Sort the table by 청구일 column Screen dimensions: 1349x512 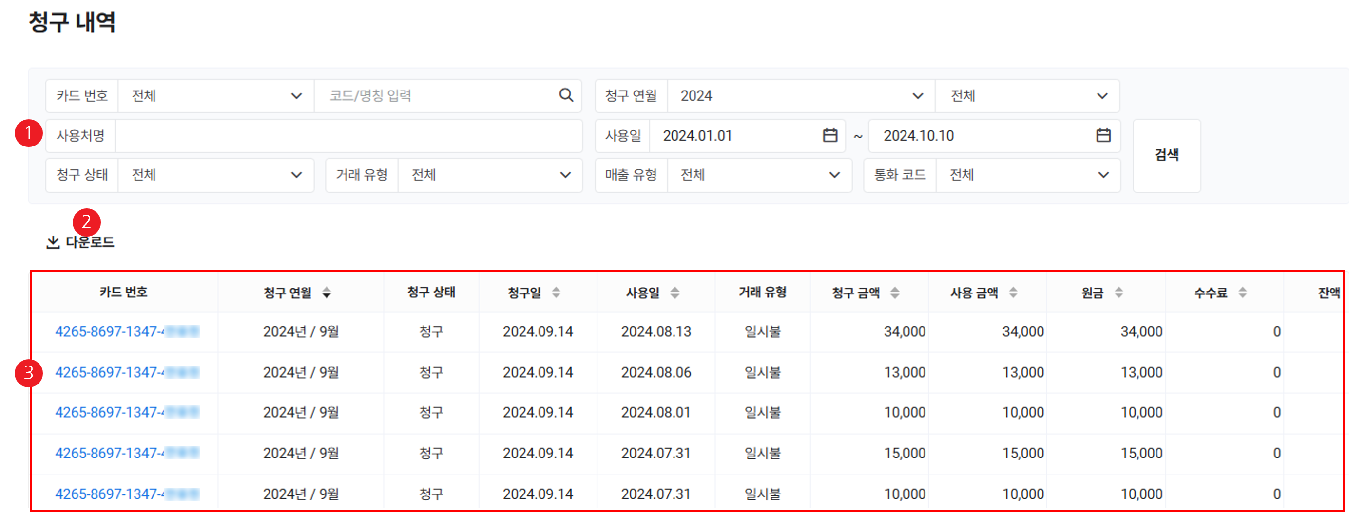(x=556, y=293)
